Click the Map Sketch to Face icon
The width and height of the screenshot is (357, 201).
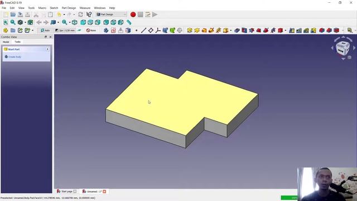pyautogui.click(x=128, y=30)
